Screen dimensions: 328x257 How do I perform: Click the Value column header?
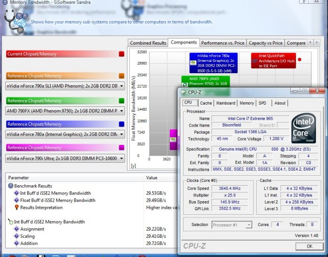click(161, 178)
